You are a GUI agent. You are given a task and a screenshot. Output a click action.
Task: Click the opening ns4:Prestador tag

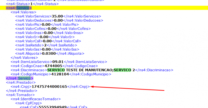(21, 83)
